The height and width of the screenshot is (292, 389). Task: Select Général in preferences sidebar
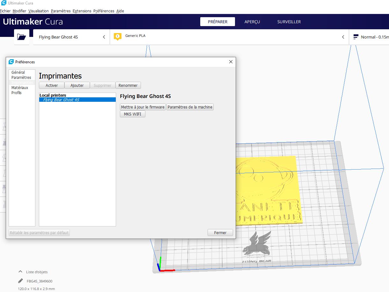point(22,72)
